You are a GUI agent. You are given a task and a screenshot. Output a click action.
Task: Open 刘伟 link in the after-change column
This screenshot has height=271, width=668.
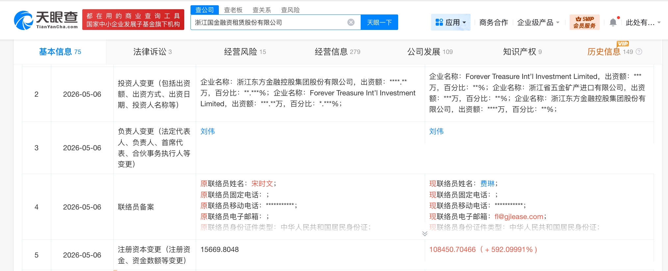point(436,131)
